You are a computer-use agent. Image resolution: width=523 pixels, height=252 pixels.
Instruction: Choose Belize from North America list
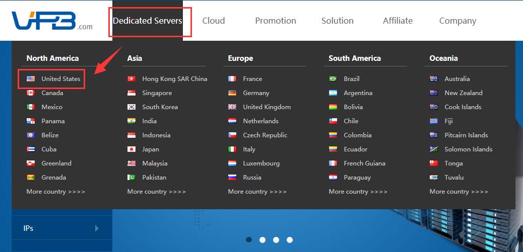pos(50,135)
